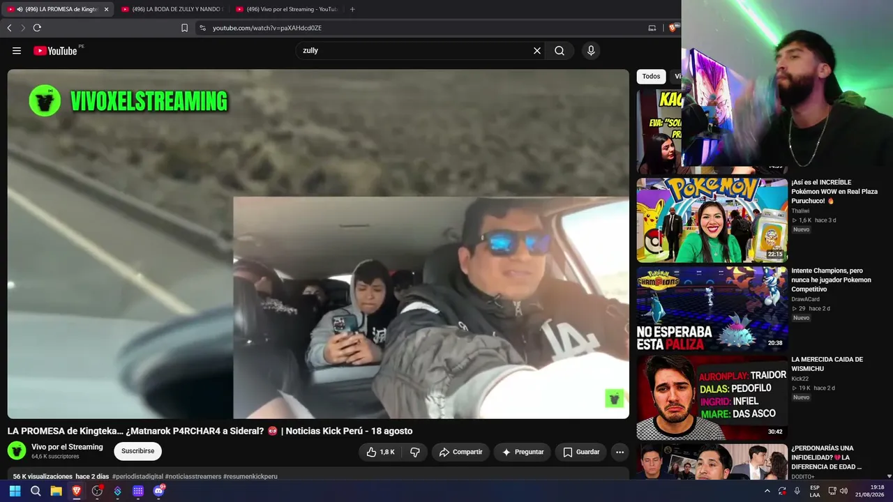Open the purple grid app in the taskbar

pyautogui.click(x=138, y=491)
